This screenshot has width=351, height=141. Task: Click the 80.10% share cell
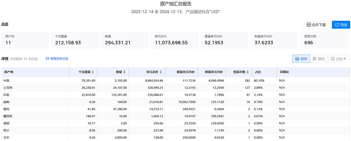pos(264,81)
